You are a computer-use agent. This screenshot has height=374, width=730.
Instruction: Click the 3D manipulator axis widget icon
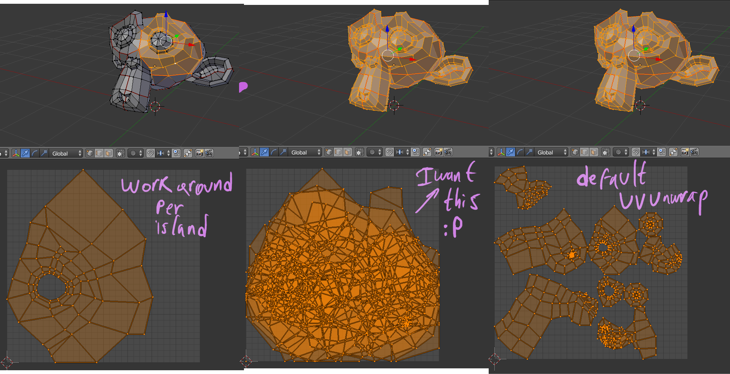click(x=15, y=153)
